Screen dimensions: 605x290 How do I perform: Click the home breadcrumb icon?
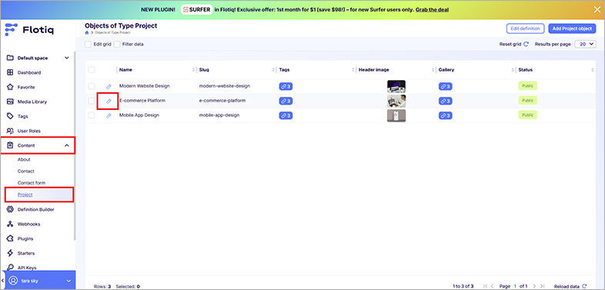(87, 33)
